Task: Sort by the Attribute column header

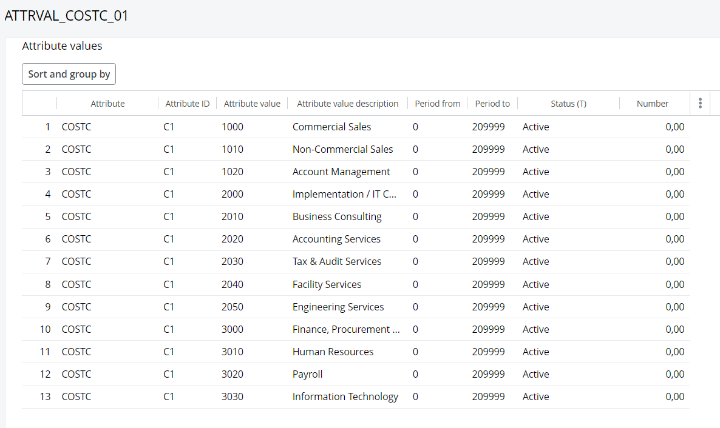Action: 107,104
